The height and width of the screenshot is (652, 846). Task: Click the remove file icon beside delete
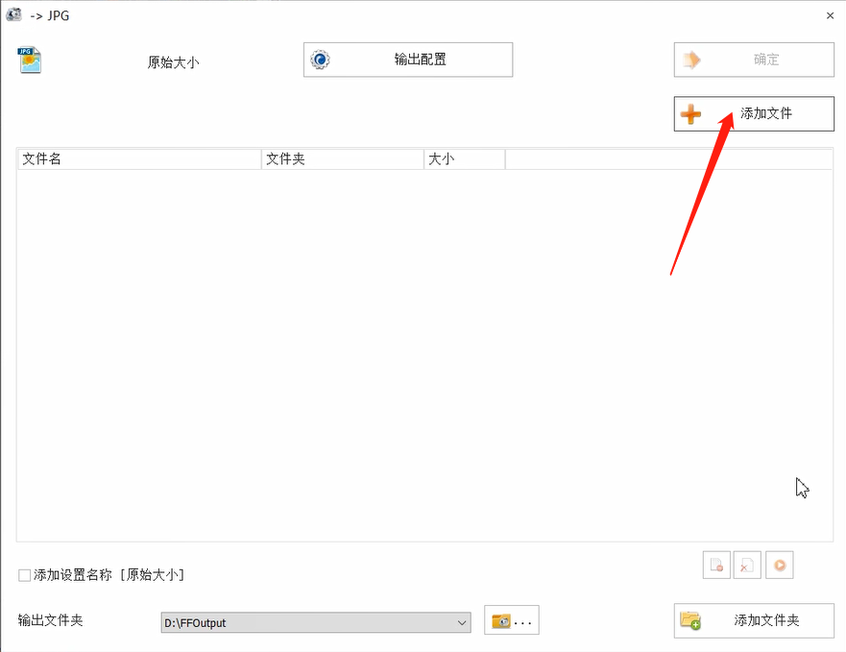point(716,565)
